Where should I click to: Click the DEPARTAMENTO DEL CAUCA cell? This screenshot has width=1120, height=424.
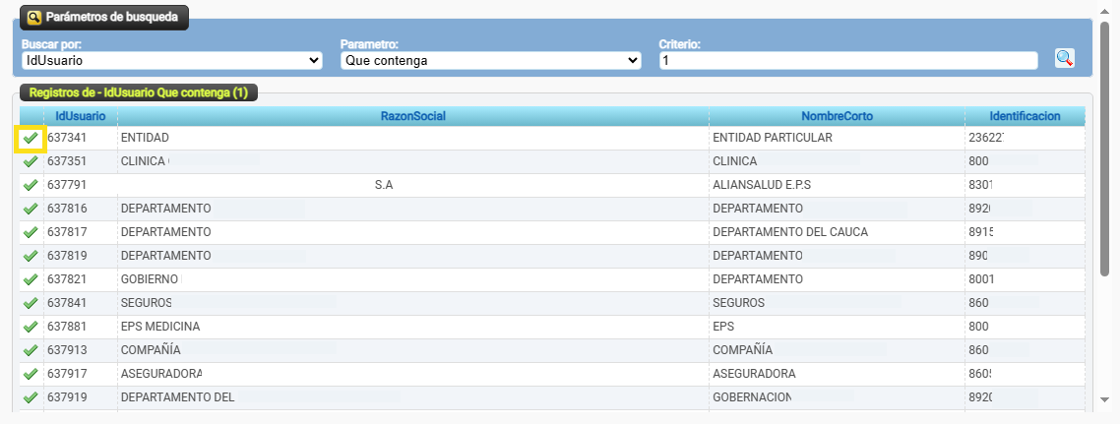click(789, 232)
